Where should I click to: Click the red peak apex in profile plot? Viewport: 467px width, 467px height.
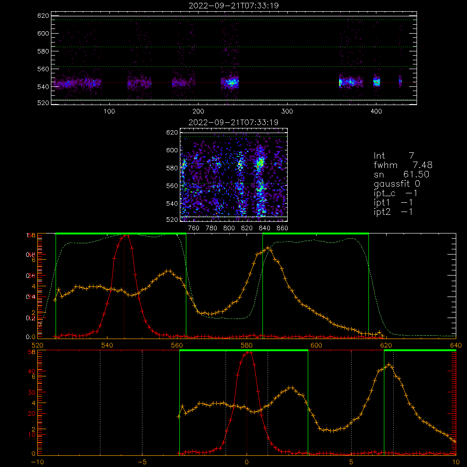coord(127,235)
